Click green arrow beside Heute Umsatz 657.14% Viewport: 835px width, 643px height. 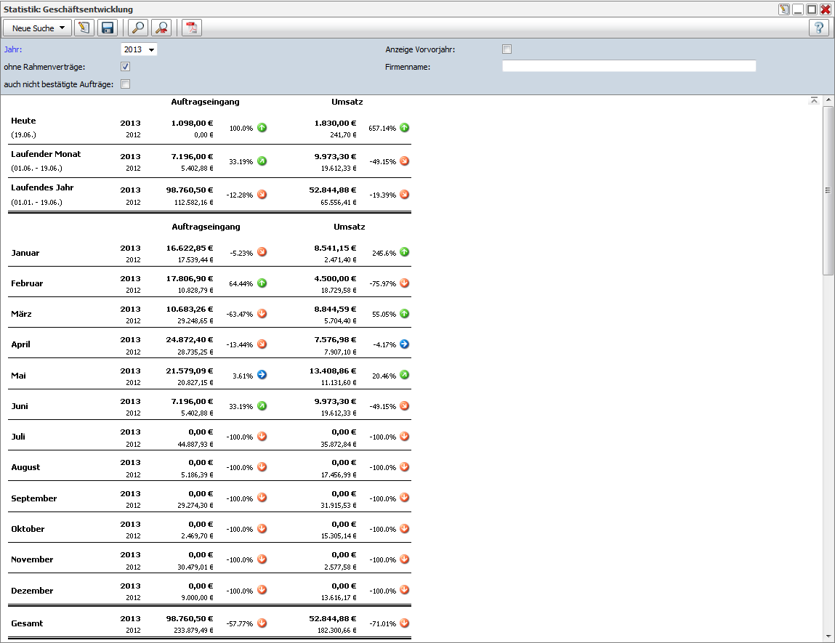coord(405,128)
